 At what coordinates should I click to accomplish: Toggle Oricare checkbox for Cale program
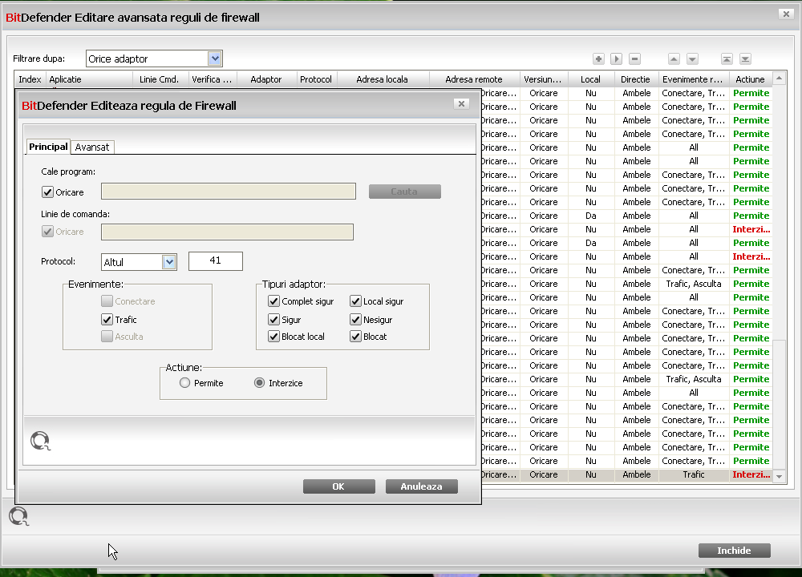tap(47, 192)
